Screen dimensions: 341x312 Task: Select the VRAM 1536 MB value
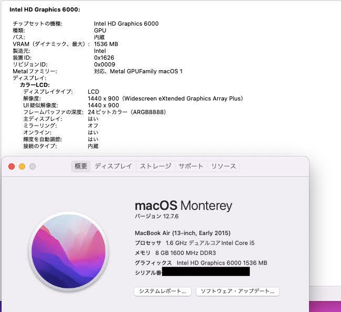point(106,44)
